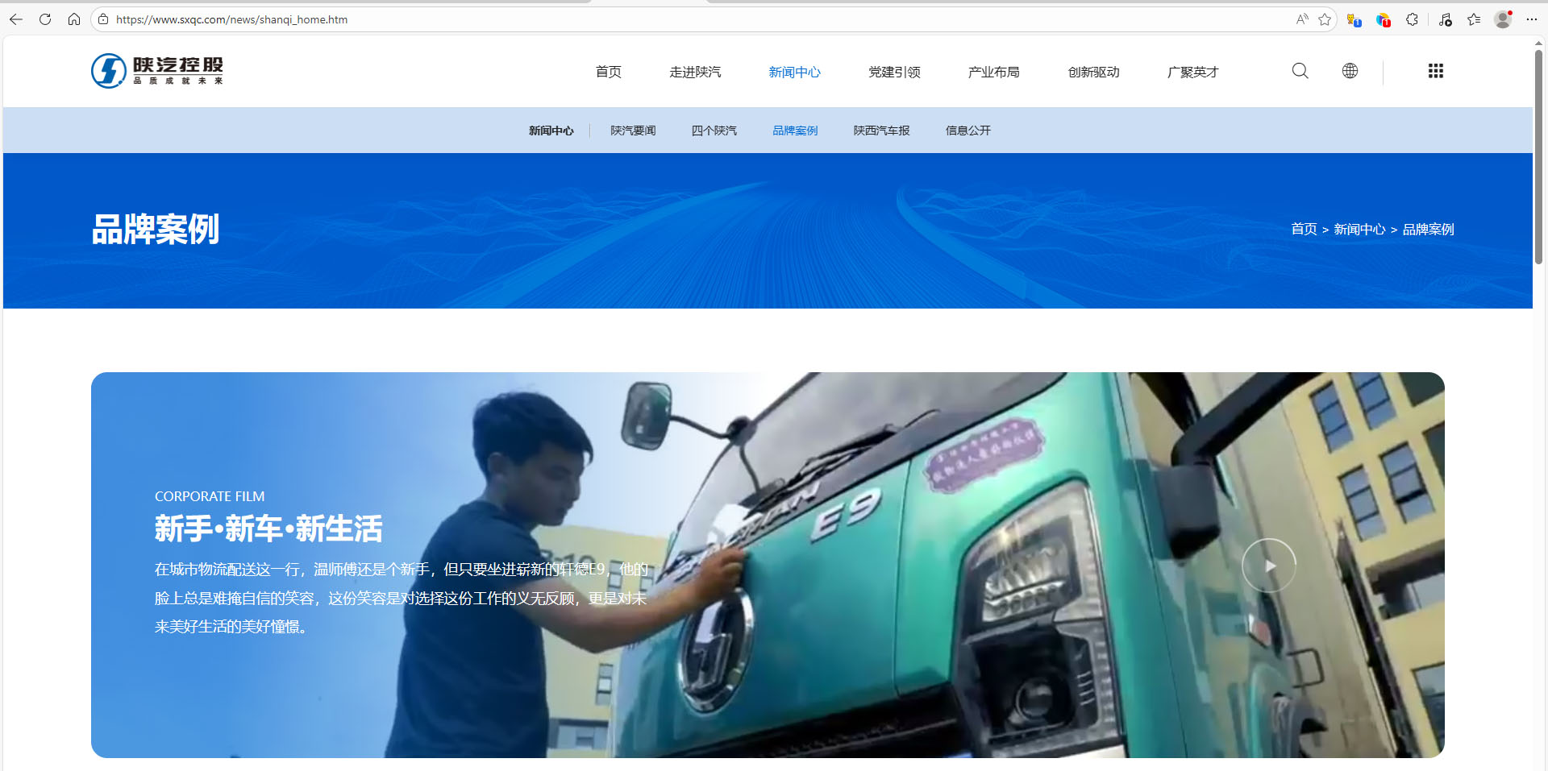Click the read aloud icon
This screenshot has height=771, width=1548.
pyautogui.click(x=1302, y=19)
